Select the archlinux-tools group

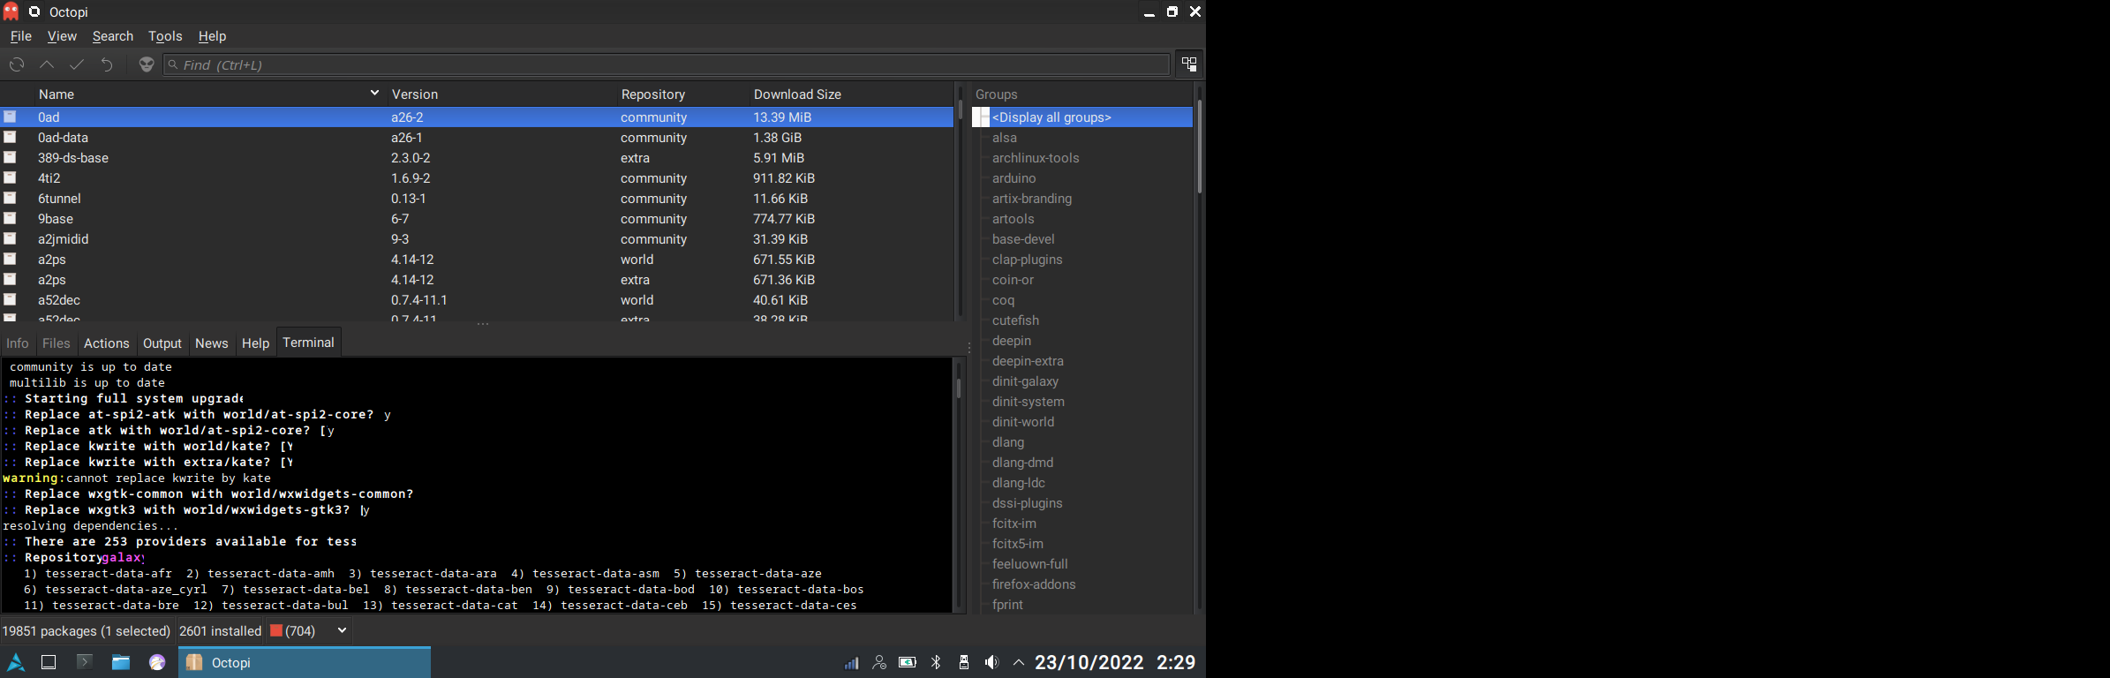(1036, 157)
